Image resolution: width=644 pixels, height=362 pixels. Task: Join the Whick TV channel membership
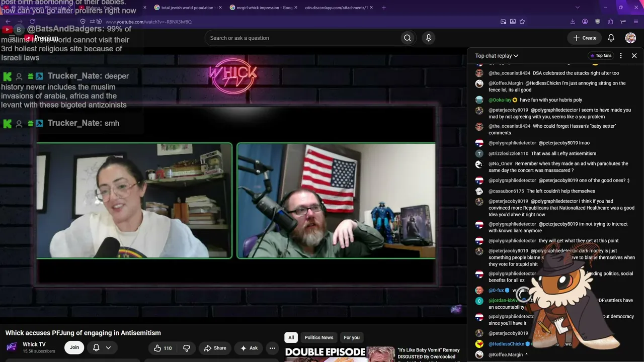pos(74,347)
